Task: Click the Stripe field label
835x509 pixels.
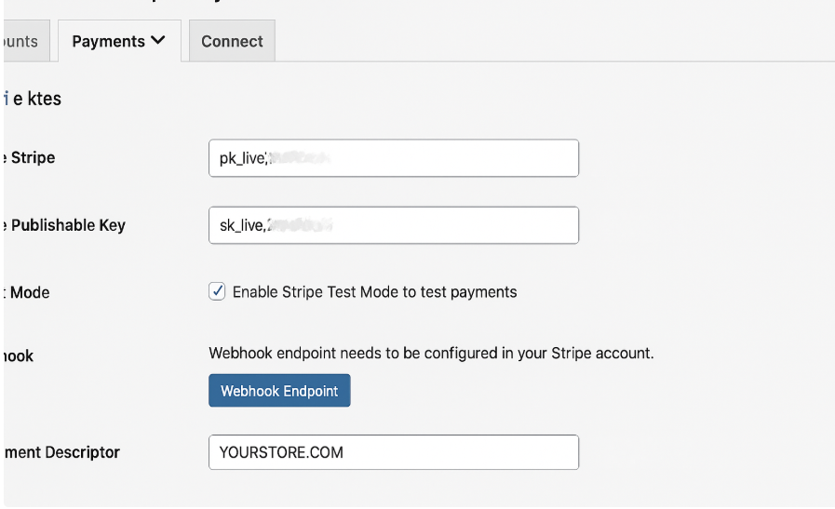Action: tap(31, 158)
